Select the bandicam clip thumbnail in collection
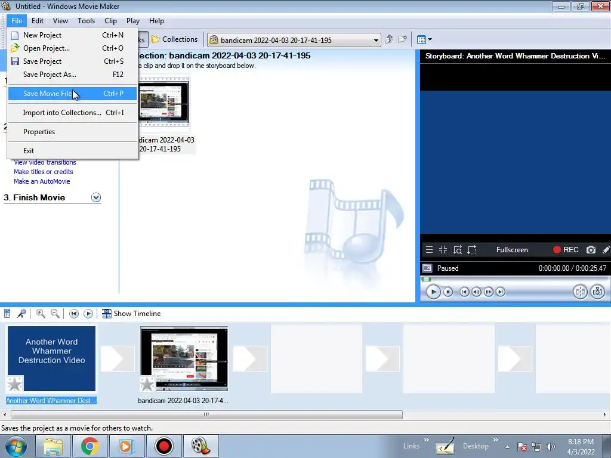 164,102
